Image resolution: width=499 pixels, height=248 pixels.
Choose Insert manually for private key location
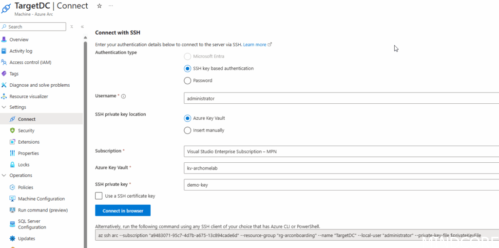pyautogui.click(x=188, y=130)
